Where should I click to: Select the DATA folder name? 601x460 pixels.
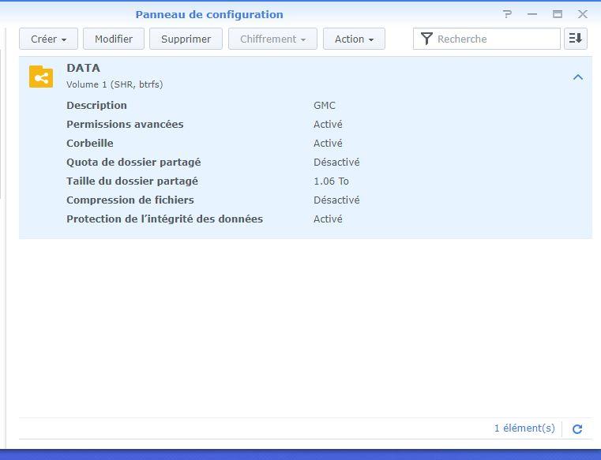[x=83, y=69]
